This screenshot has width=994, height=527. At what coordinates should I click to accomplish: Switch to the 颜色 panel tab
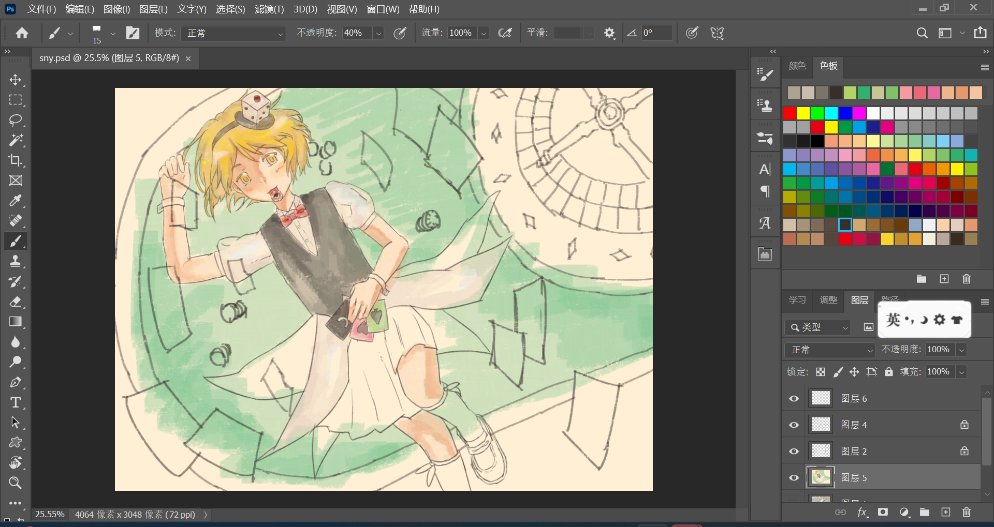(797, 66)
